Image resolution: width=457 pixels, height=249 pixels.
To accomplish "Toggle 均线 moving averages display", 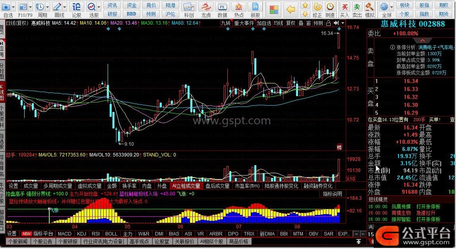I will coord(278,23).
